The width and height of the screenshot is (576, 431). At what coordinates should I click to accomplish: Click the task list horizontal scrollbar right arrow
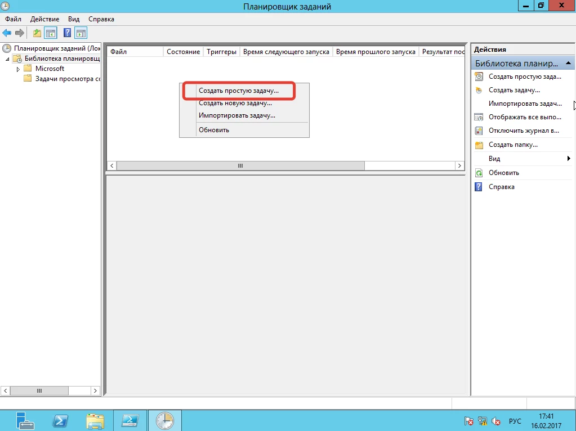(460, 165)
